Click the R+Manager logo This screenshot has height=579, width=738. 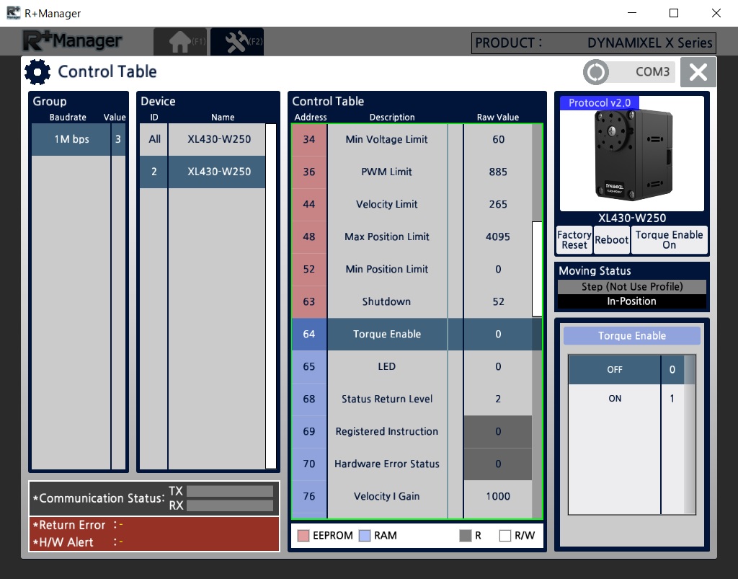(73, 41)
